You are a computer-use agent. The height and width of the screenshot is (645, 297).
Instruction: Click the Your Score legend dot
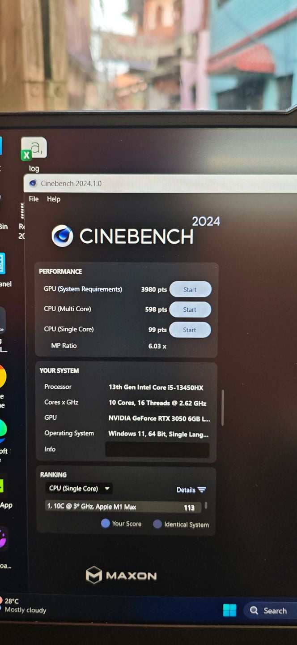click(x=106, y=523)
